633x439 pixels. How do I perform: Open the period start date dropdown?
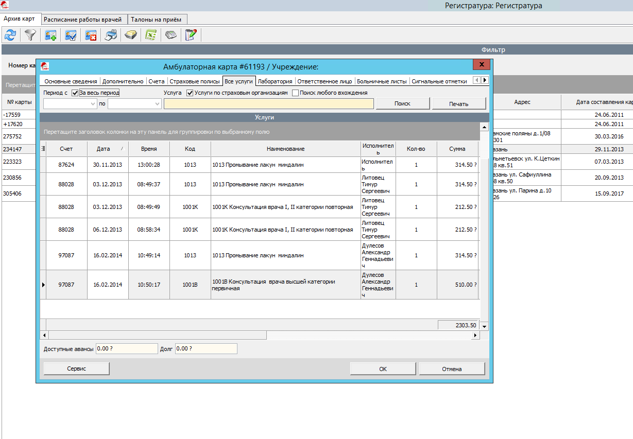(x=93, y=104)
